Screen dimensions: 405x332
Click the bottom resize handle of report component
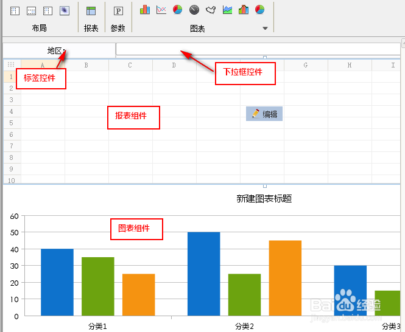click(265, 186)
